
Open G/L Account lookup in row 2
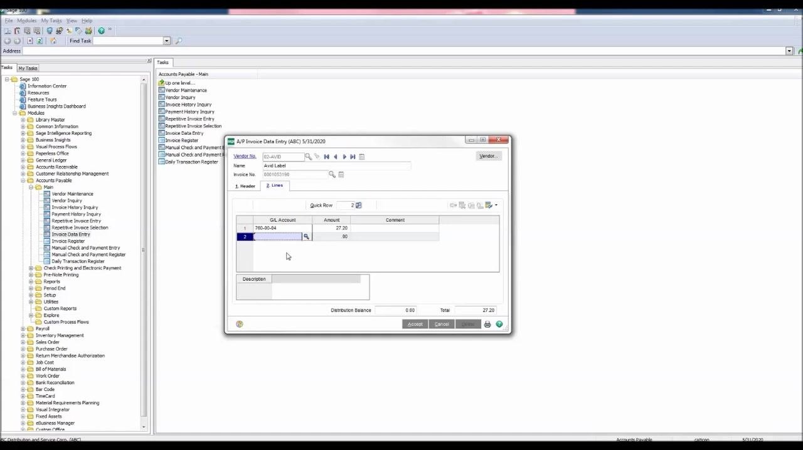click(x=306, y=236)
